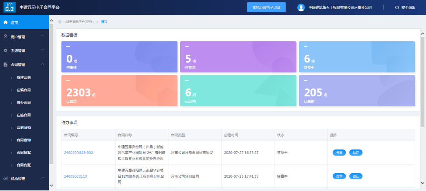Open 合同台账 submenu item

(23, 165)
